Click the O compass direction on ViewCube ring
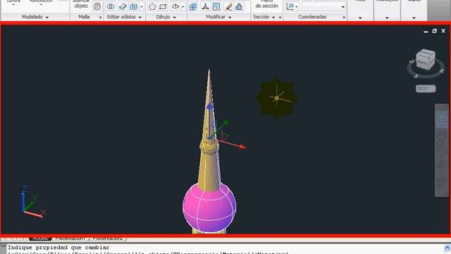The width and height of the screenshot is (451, 254). (412, 61)
